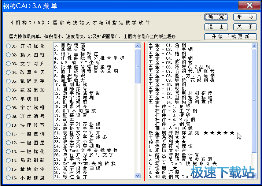Select list item 10、画剖断线
The height and width of the screenshot is (186, 262).
pos(70,85)
